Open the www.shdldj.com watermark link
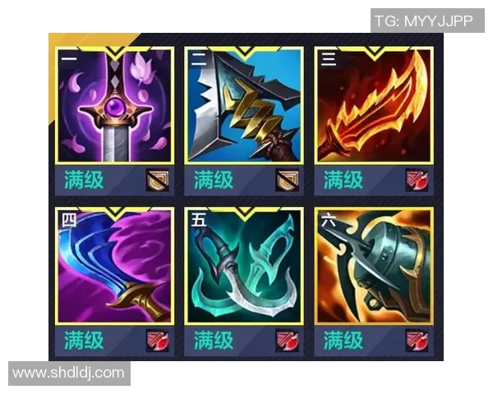This screenshot has height=394, width=493. tap(69, 373)
